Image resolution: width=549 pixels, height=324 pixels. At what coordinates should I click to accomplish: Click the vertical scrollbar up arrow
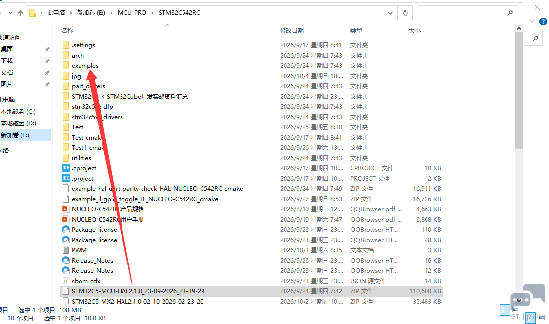[x=519, y=28]
